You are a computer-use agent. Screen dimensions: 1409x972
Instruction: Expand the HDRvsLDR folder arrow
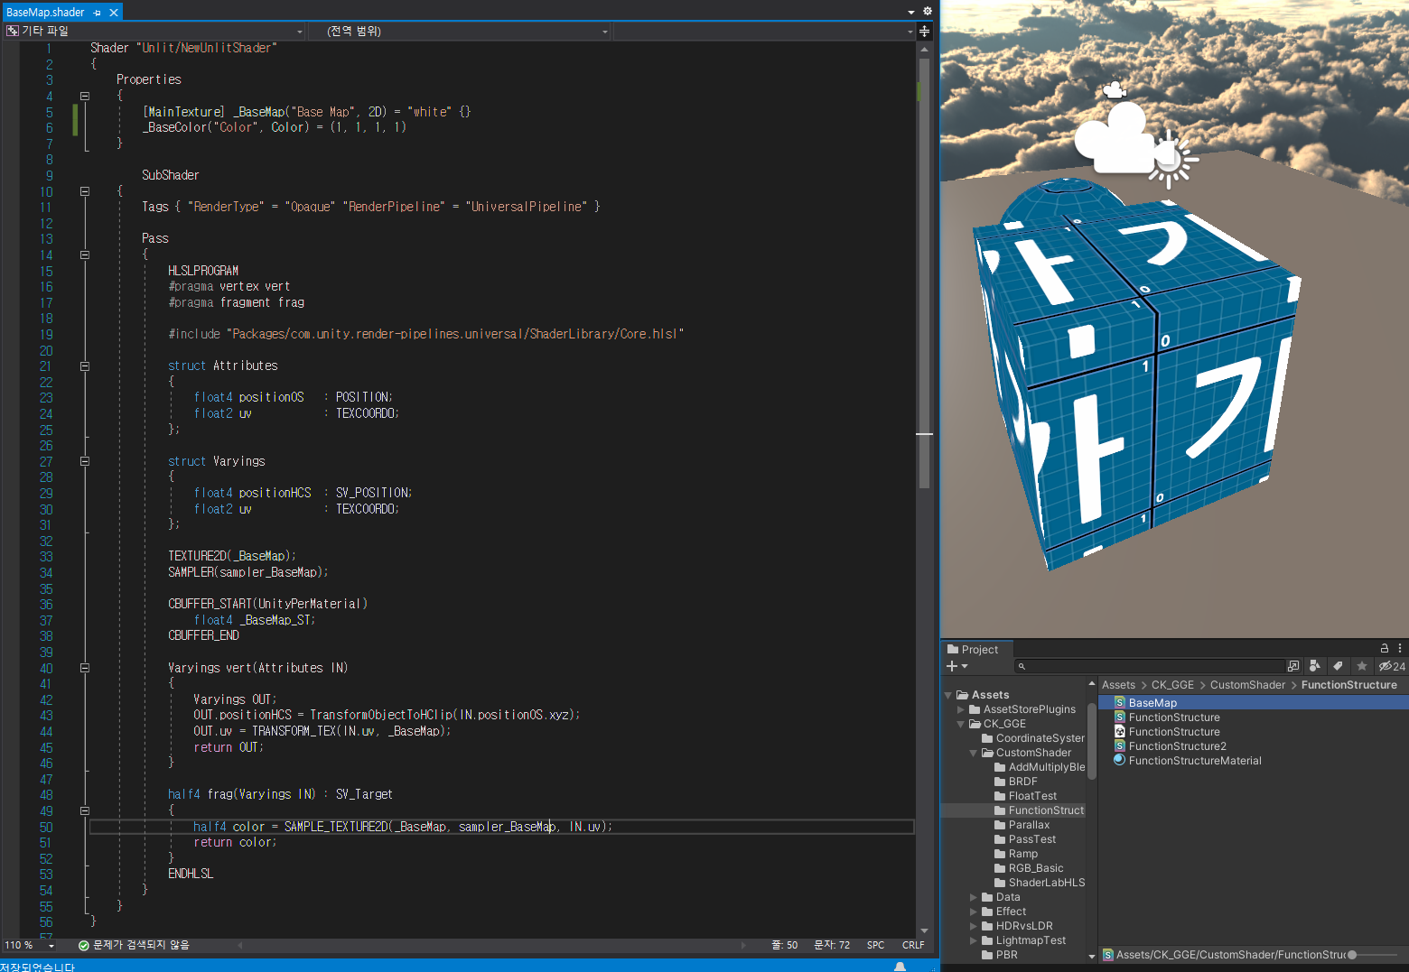974,926
